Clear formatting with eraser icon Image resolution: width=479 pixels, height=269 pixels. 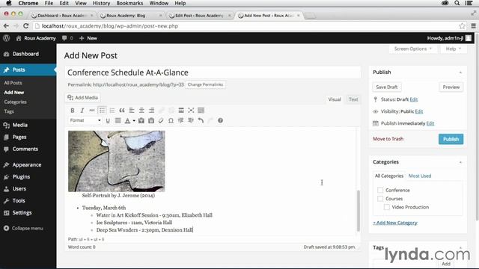(x=161, y=120)
